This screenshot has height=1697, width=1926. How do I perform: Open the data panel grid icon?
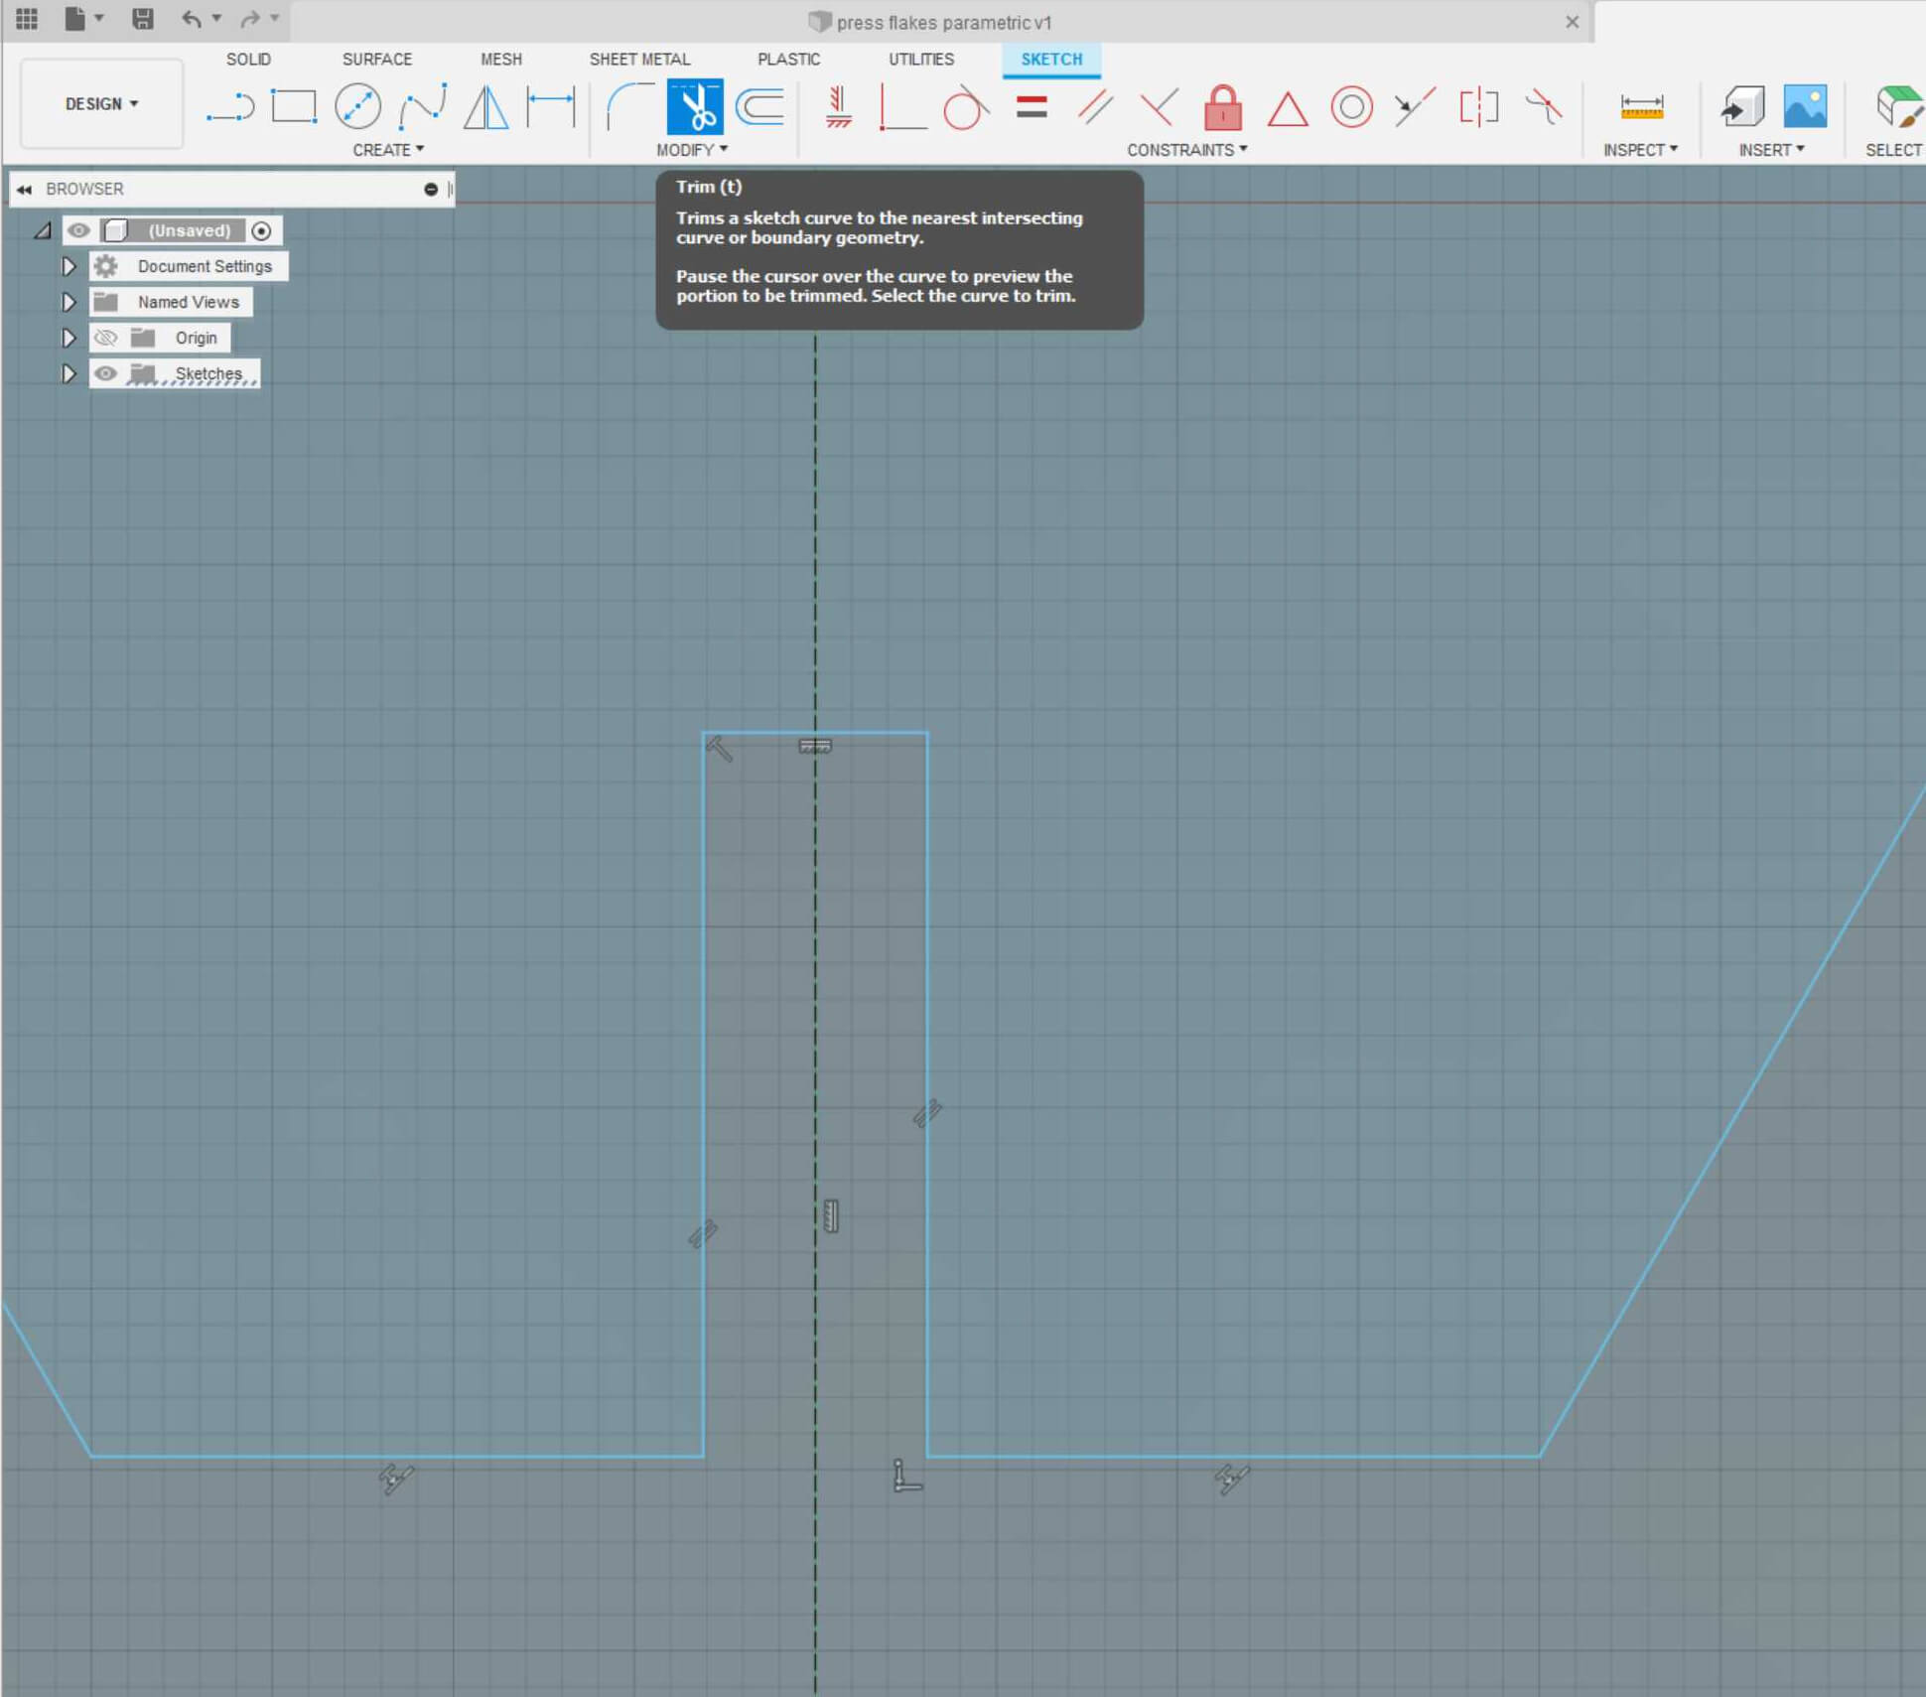[x=27, y=18]
